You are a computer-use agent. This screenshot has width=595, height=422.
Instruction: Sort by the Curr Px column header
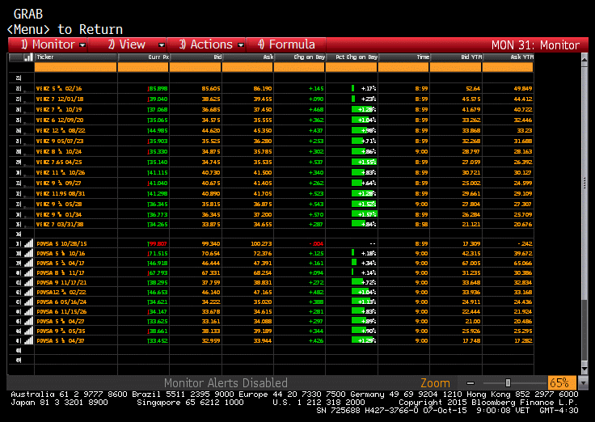[x=143, y=57]
